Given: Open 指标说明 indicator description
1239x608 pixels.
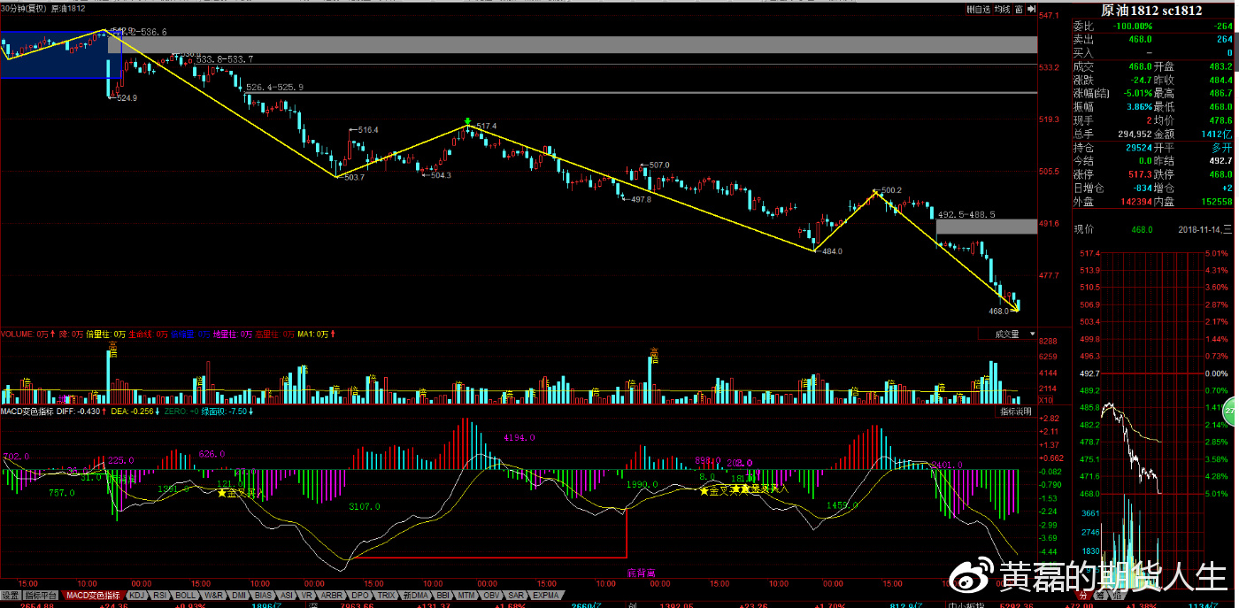Looking at the screenshot, I should coord(1016,412).
